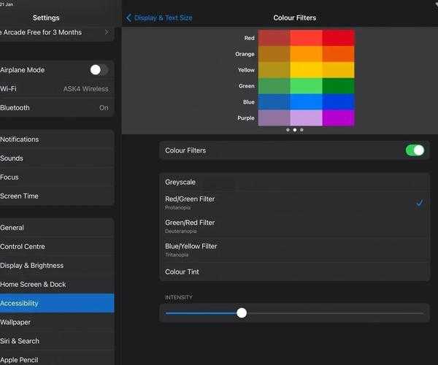Pick the Colour Tint option

click(x=294, y=272)
